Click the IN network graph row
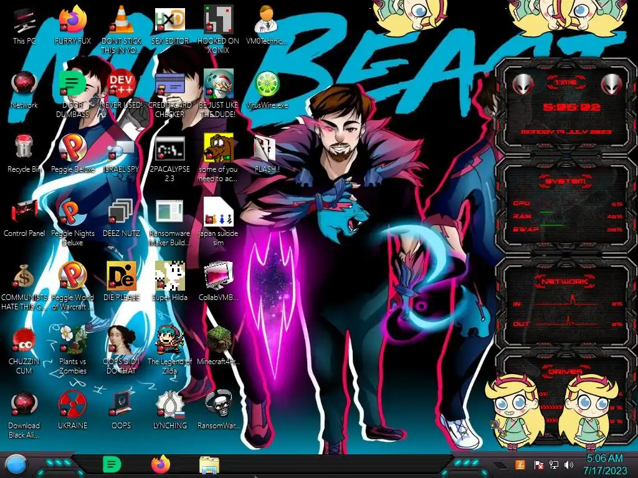This screenshot has width=638, height=478. pyautogui.click(x=568, y=302)
